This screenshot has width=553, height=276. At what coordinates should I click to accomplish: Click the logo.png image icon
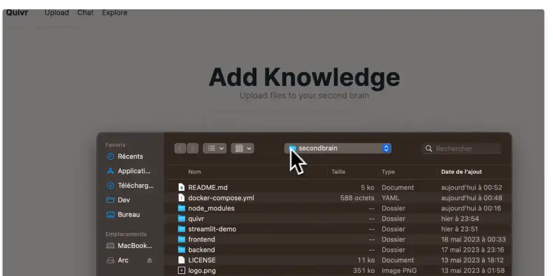(181, 271)
